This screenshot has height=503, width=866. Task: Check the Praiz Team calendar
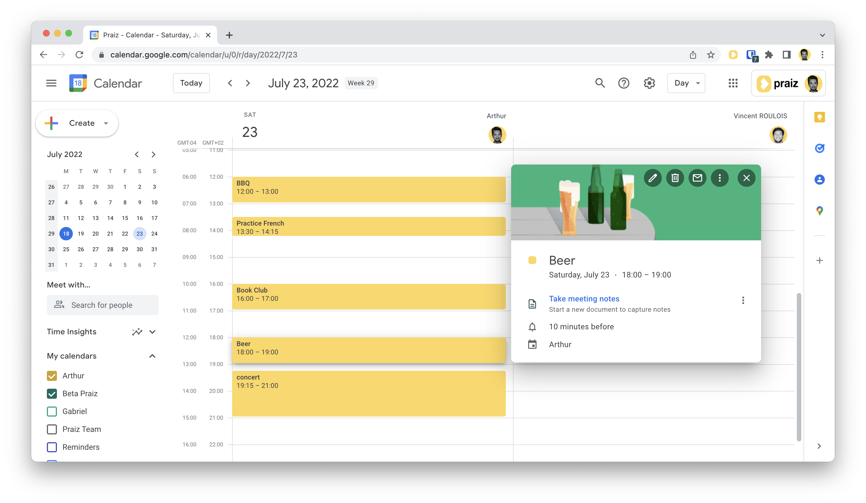[52, 429]
